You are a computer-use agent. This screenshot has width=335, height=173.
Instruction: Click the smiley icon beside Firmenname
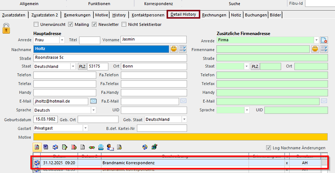(x=315, y=49)
